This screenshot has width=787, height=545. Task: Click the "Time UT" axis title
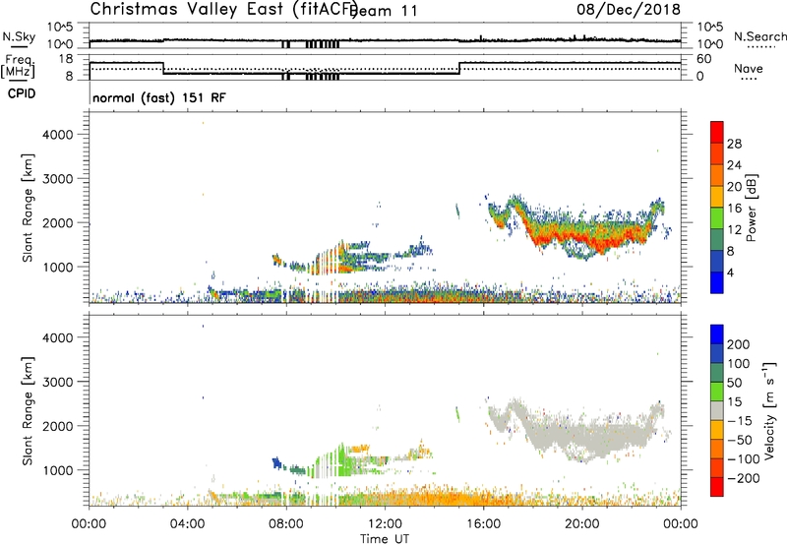(385, 539)
